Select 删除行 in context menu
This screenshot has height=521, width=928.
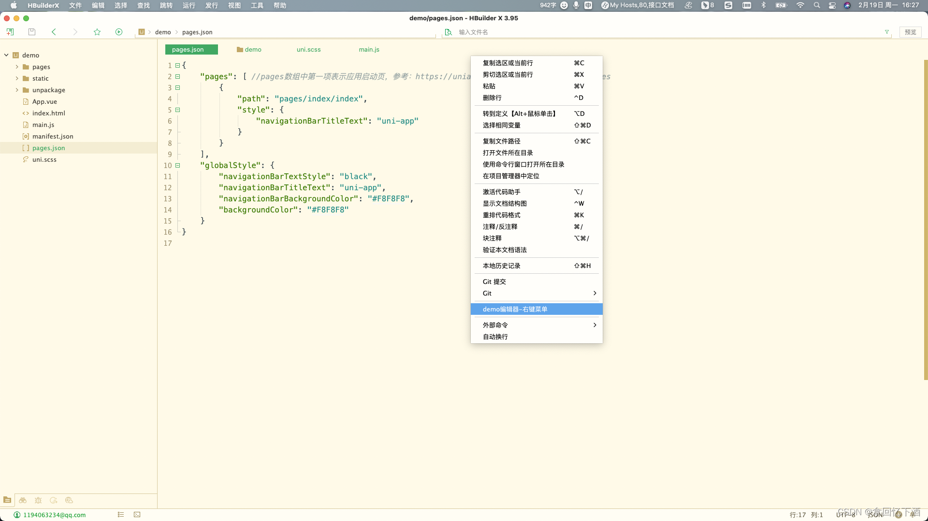[536, 98]
